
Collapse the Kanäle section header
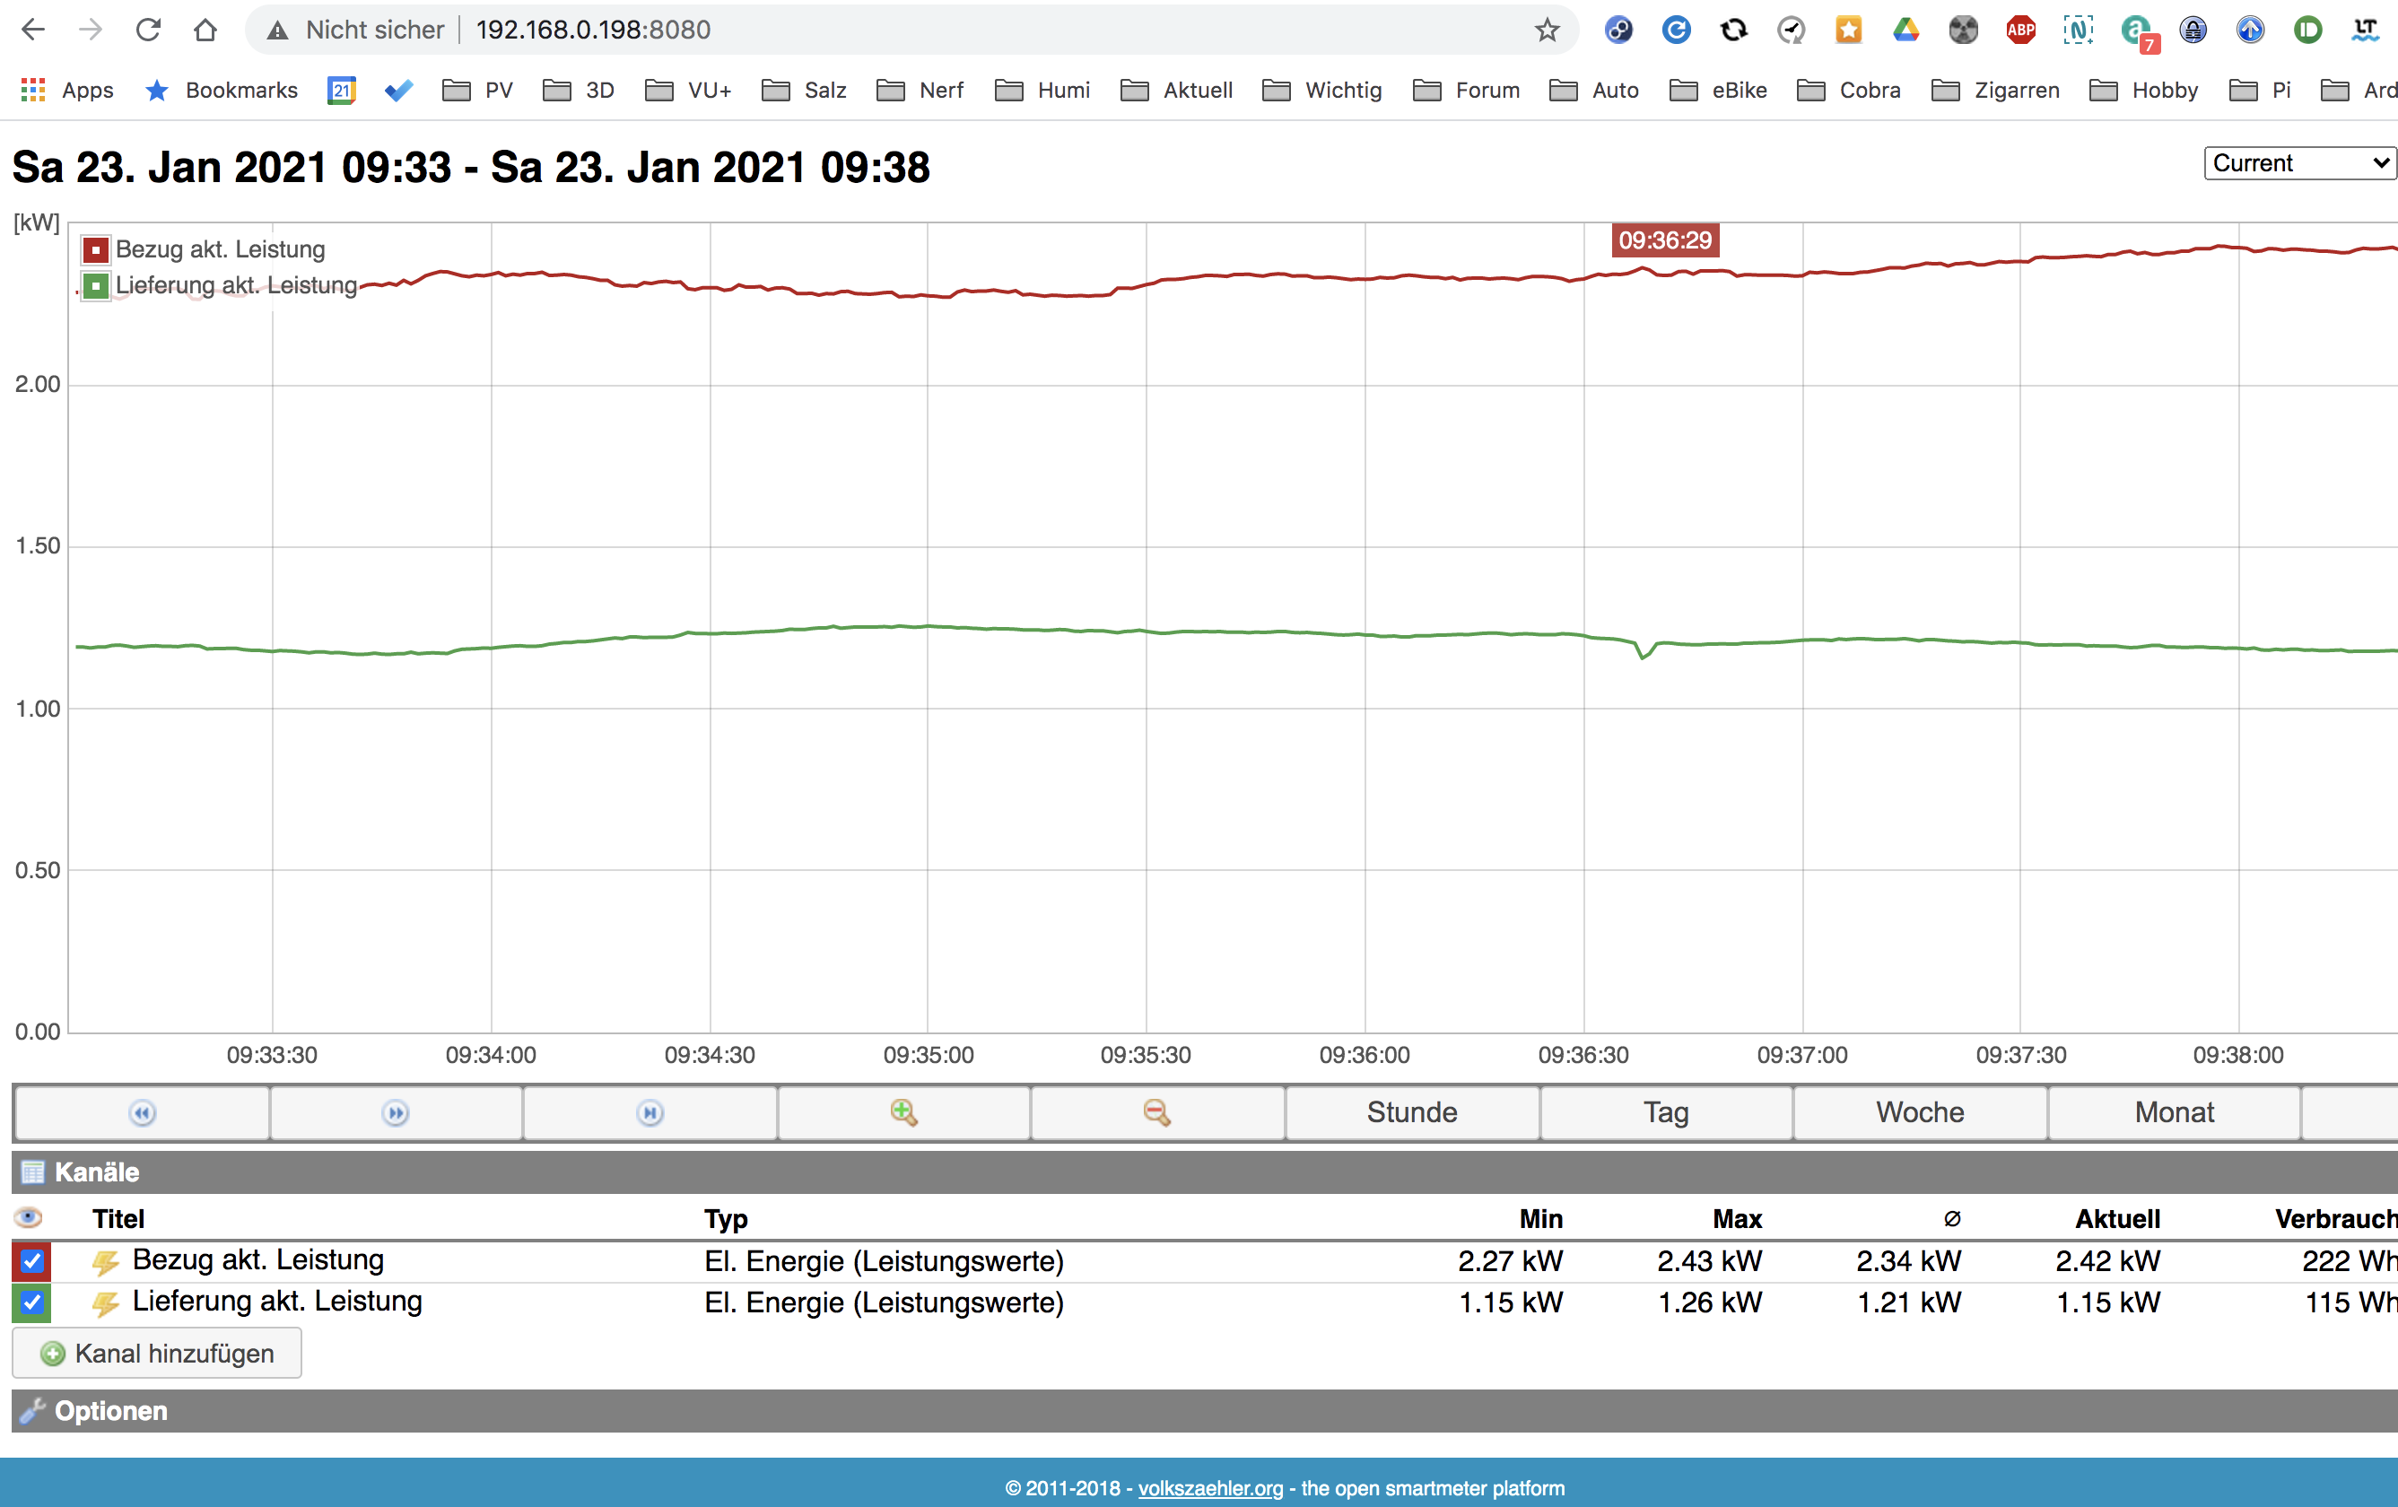[x=1204, y=1172]
